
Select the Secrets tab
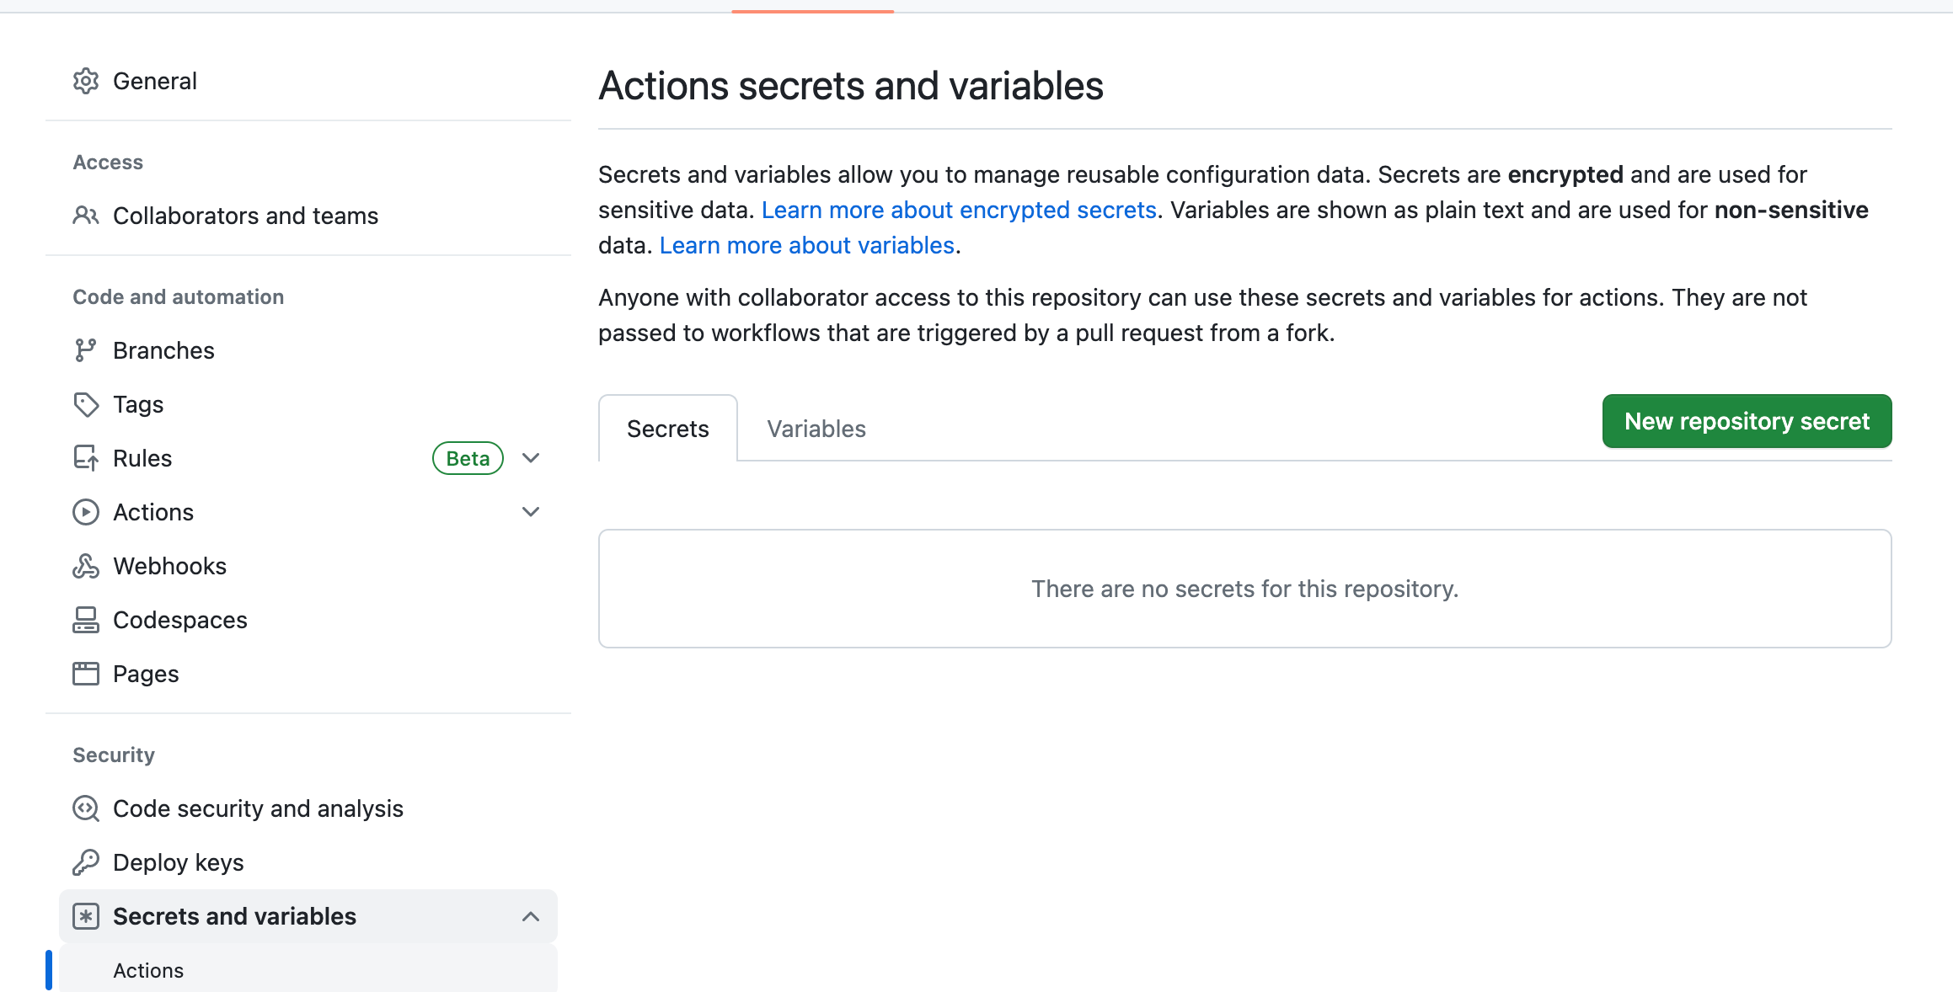[x=667, y=429]
